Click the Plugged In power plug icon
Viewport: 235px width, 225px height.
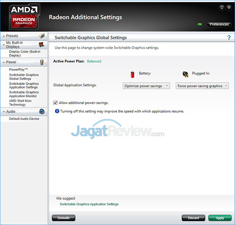click(185, 74)
